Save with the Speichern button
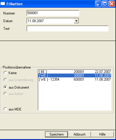 57,134
